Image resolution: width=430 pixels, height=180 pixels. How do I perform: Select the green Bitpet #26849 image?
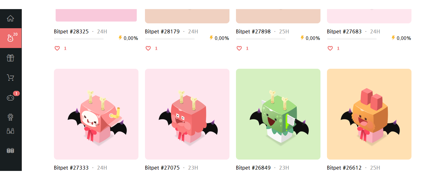[x=278, y=114]
